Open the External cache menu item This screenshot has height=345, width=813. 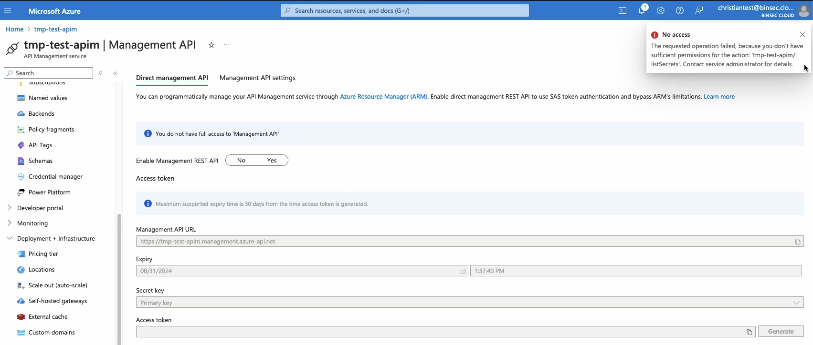point(48,317)
